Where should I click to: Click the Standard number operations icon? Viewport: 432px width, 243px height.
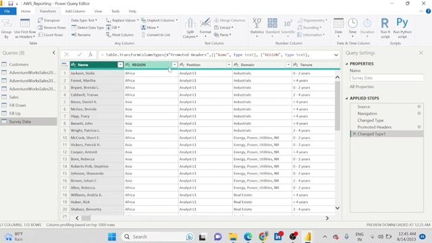(x=272, y=27)
